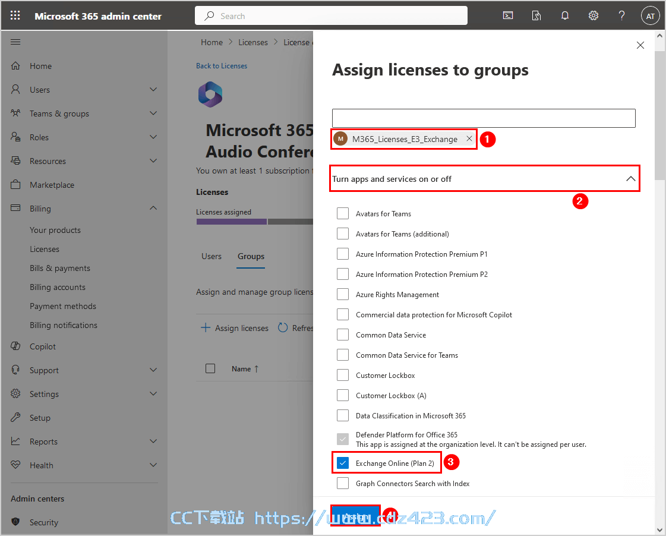Enable the Customer Lockbox checkbox
Image resolution: width=666 pixels, height=536 pixels.
pyautogui.click(x=343, y=375)
